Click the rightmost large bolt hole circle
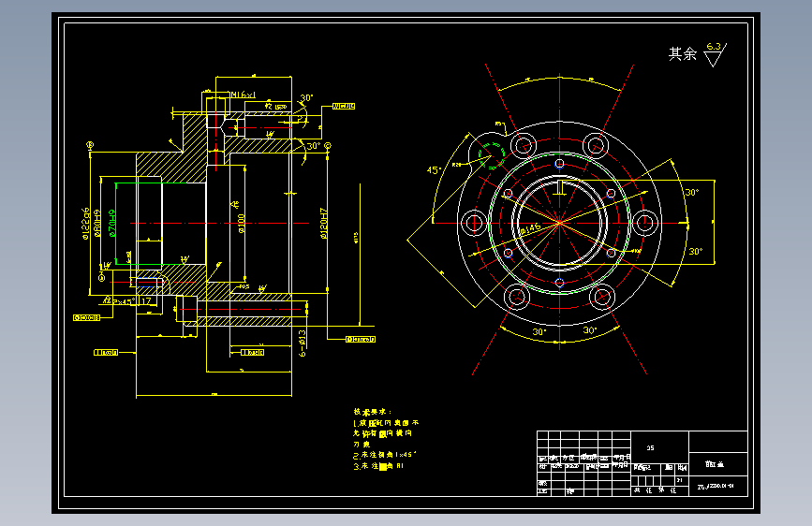This screenshot has height=526, width=812. (644, 223)
